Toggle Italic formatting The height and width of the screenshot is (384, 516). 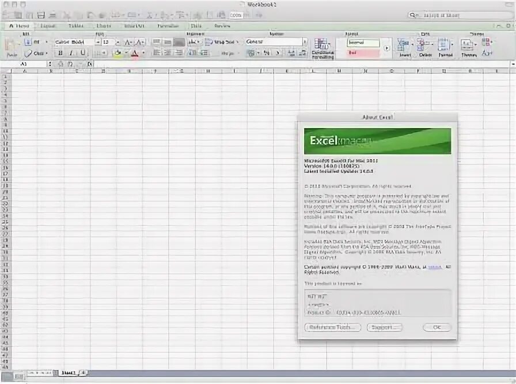click(x=71, y=52)
